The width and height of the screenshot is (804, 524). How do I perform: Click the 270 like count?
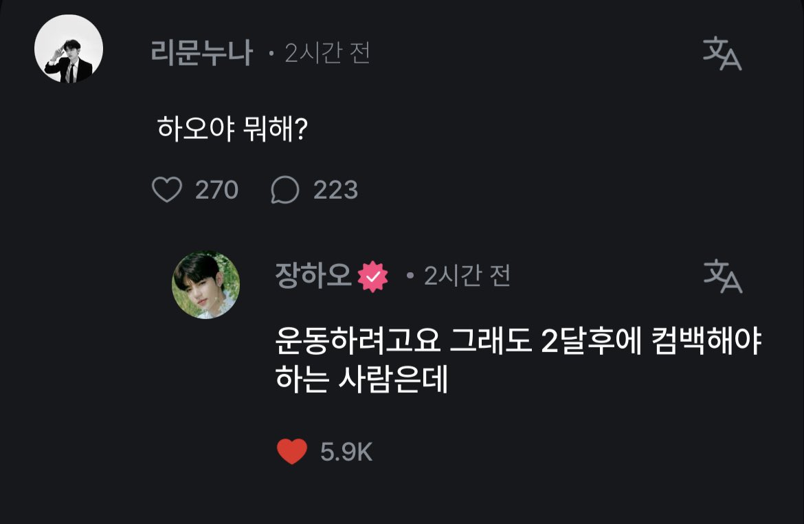(x=216, y=190)
